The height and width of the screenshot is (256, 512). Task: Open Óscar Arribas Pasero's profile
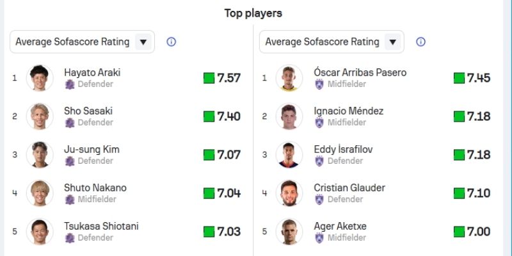(x=360, y=72)
